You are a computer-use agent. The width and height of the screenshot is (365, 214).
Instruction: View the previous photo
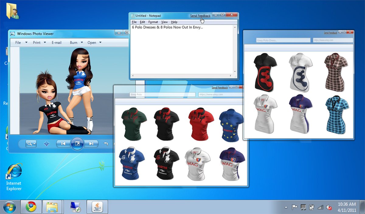(x=63, y=144)
